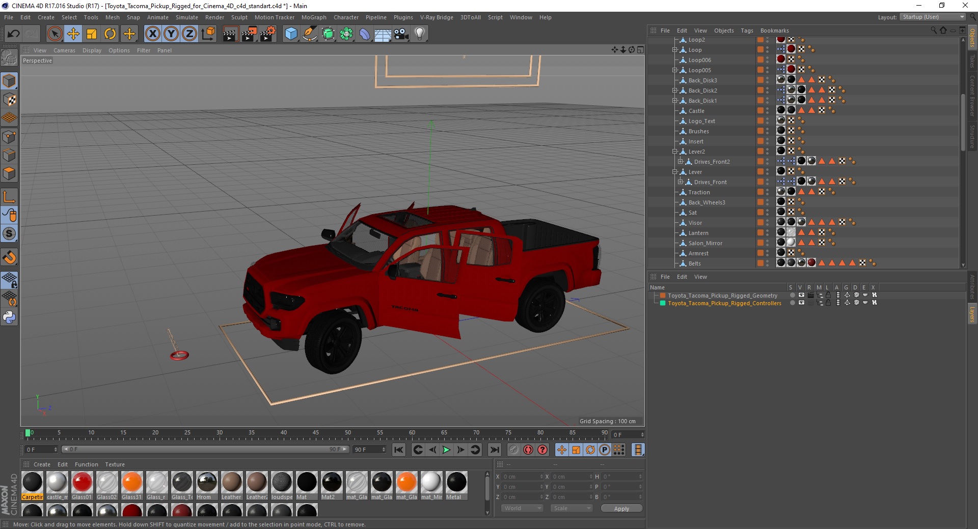
Task: Click Record Active Objects button
Action: (514, 450)
